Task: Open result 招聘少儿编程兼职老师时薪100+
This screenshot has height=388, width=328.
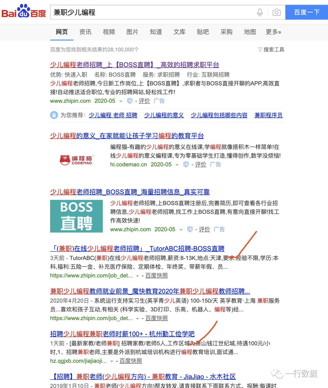Action: [122, 334]
